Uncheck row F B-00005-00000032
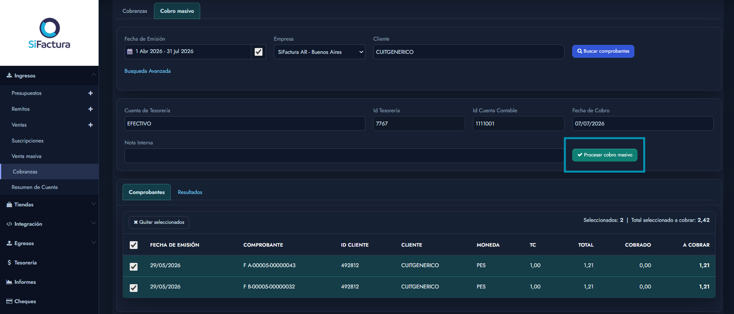Viewport: 734px width, 314px height. 133,288
